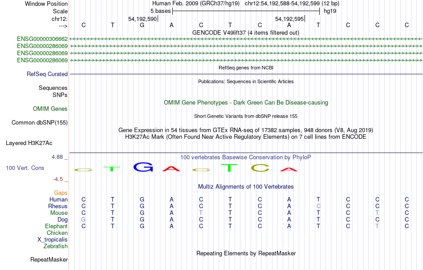Click the SNPs track label
The width and height of the screenshot is (423, 270).
pyautogui.click(x=60, y=95)
